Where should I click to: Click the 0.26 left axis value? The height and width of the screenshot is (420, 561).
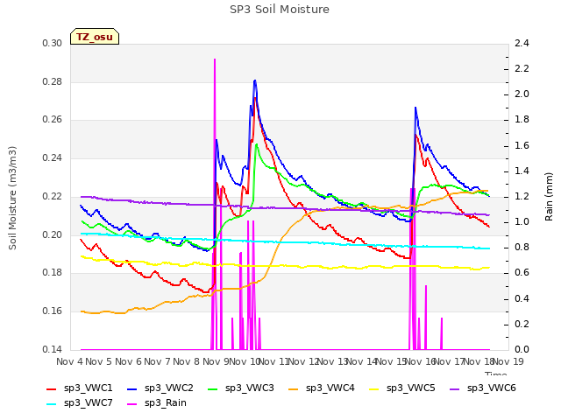click(x=53, y=120)
